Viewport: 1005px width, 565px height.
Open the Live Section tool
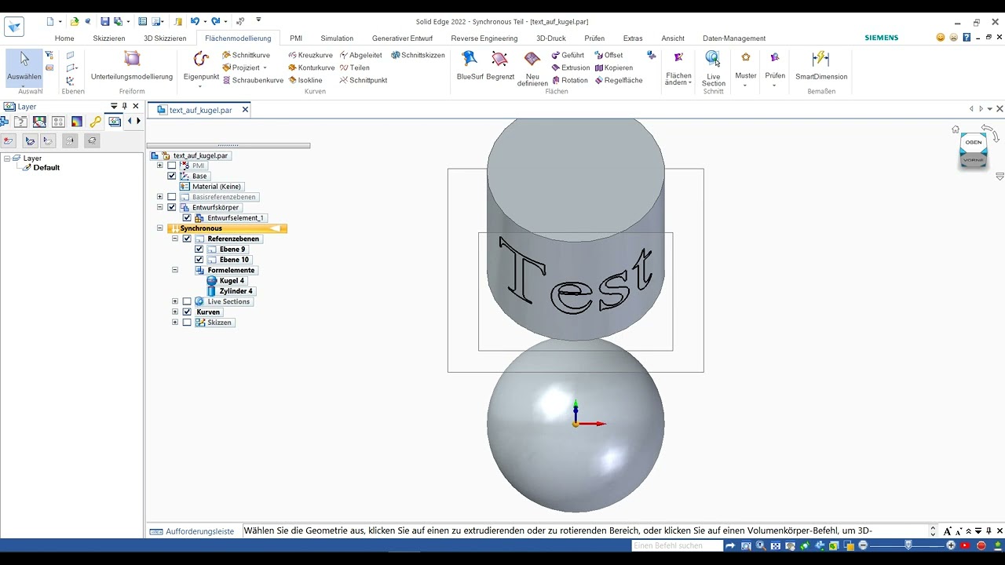coord(713,66)
